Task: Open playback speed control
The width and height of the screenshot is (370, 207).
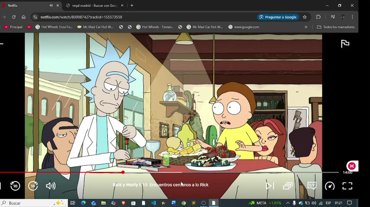Action: coord(330,186)
